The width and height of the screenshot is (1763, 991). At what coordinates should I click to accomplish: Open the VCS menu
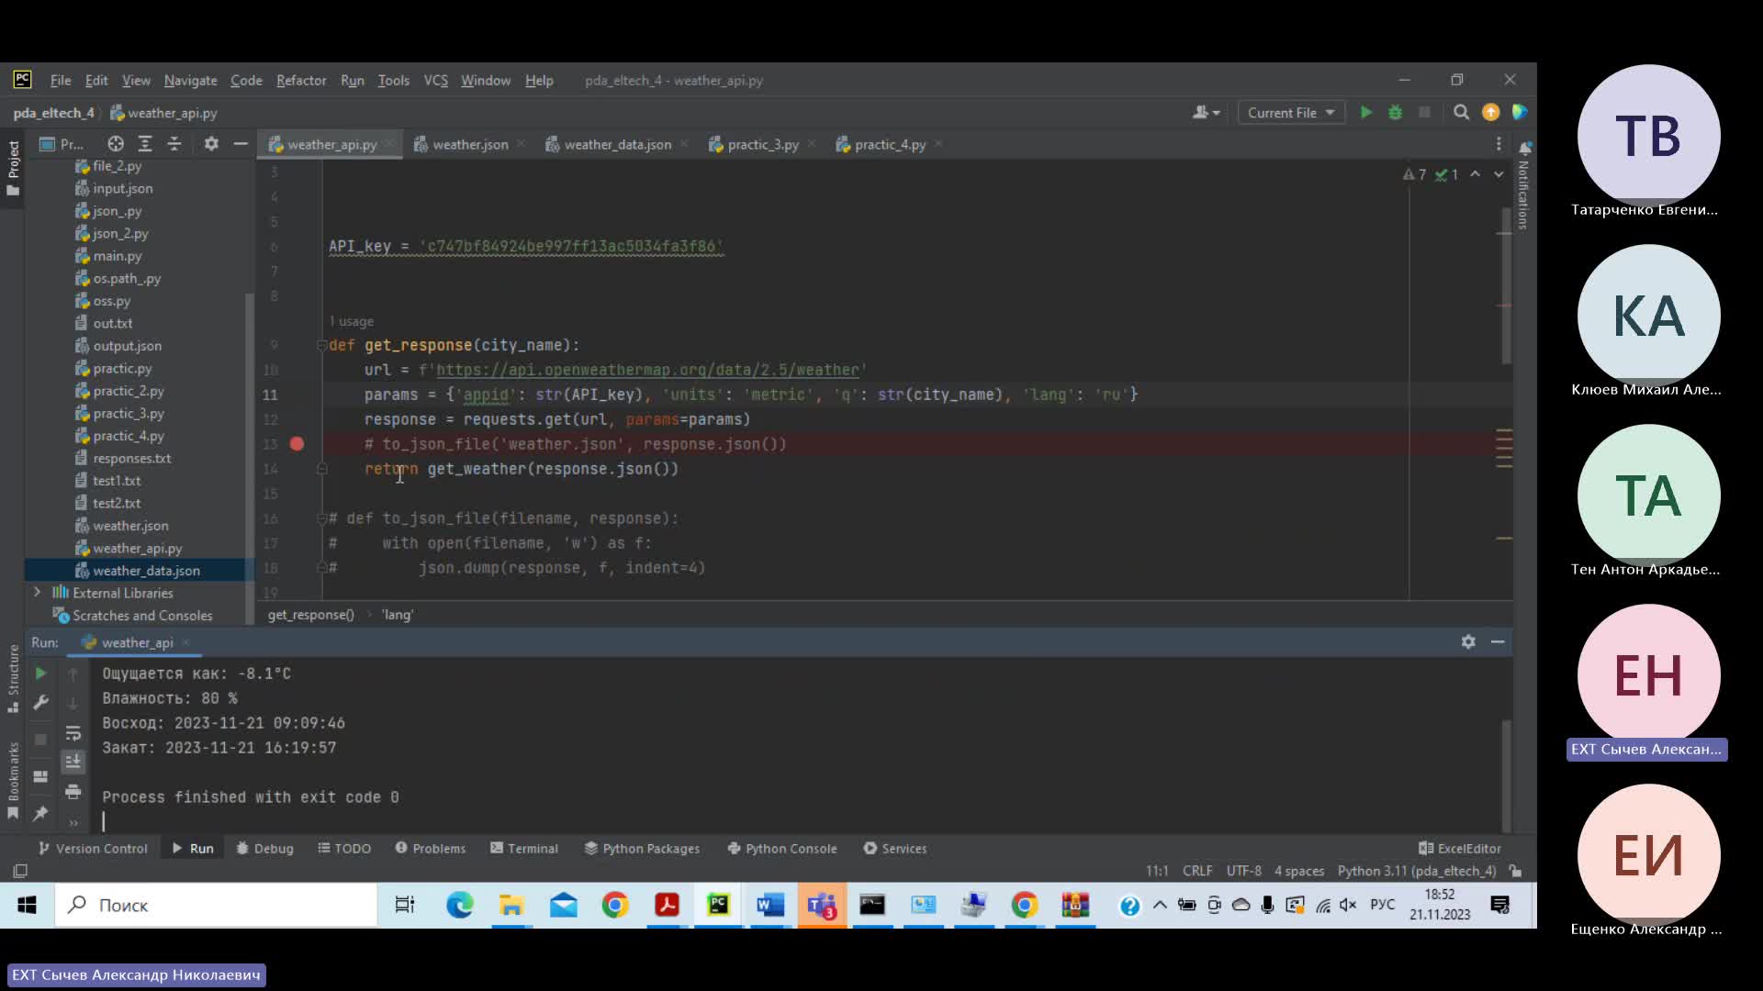(436, 81)
